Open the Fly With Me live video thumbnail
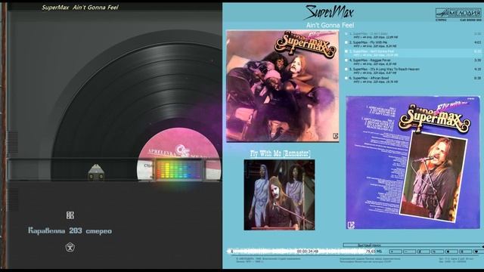 (x=279, y=195)
